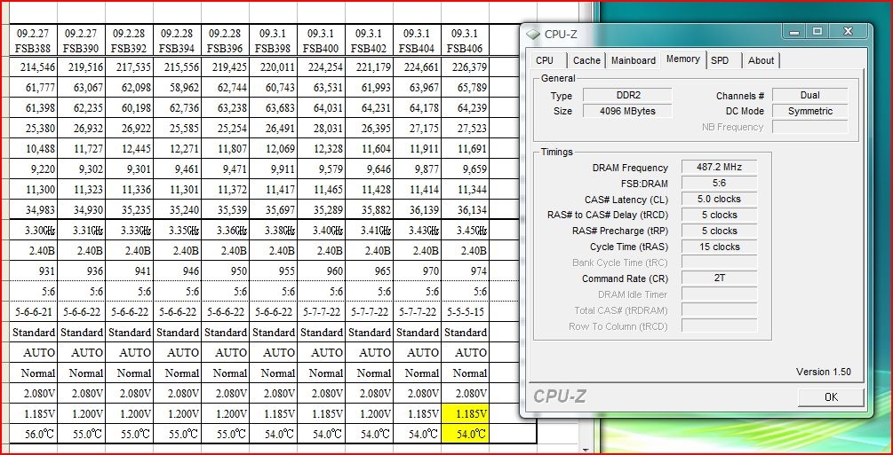
Task: Select the cell with value 11,465
Action: [x=321, y=190]
